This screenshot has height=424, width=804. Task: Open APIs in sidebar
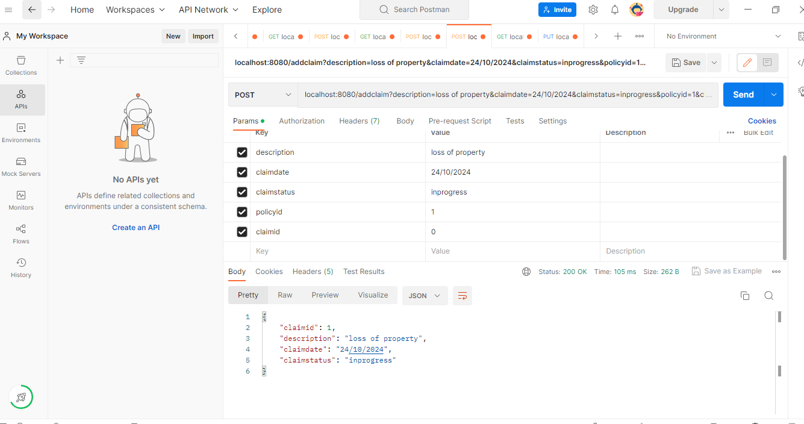click(21, 99)
